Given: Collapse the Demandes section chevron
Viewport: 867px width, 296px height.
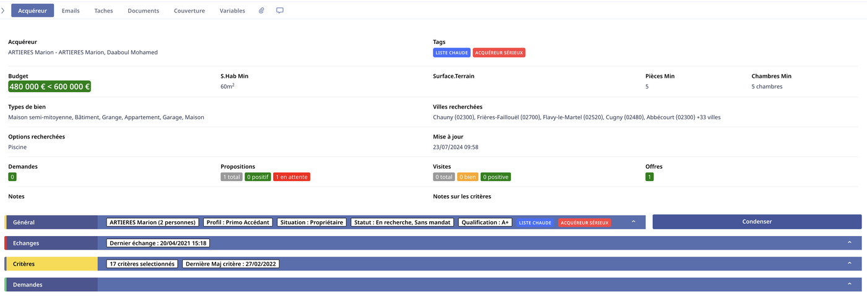Looking at the screenshot, I should click(850, 284).
